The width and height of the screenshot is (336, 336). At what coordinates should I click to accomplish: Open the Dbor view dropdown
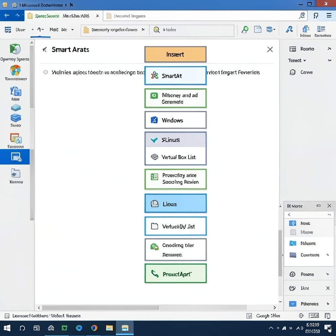[x=32, y=30]
